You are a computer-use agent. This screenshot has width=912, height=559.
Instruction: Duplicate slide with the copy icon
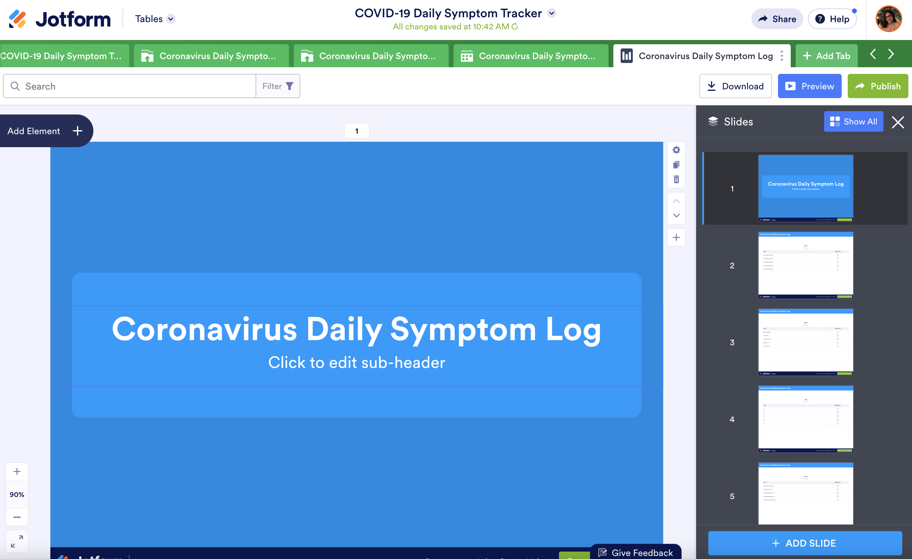pyautogui.click(x=676, y=165)
